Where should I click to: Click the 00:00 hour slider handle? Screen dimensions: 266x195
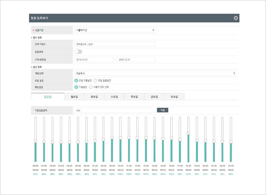[35, 141]
